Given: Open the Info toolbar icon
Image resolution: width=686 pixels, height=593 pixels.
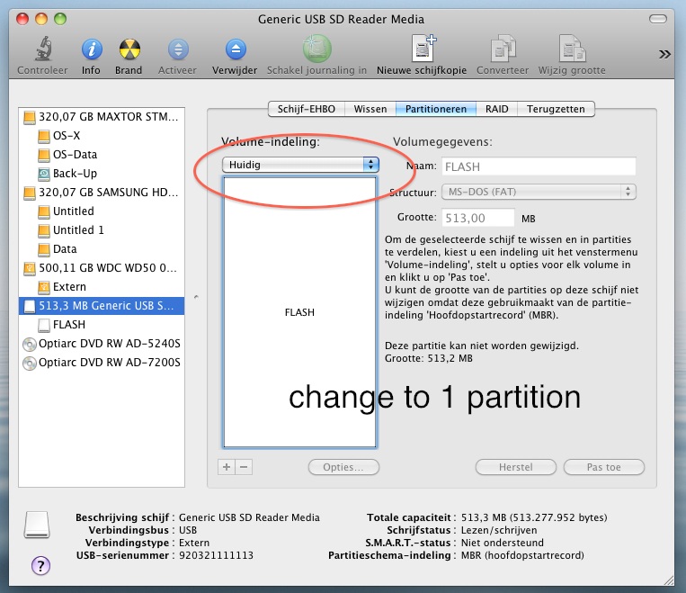Looking at the screenshot, I should coord(91,49).
